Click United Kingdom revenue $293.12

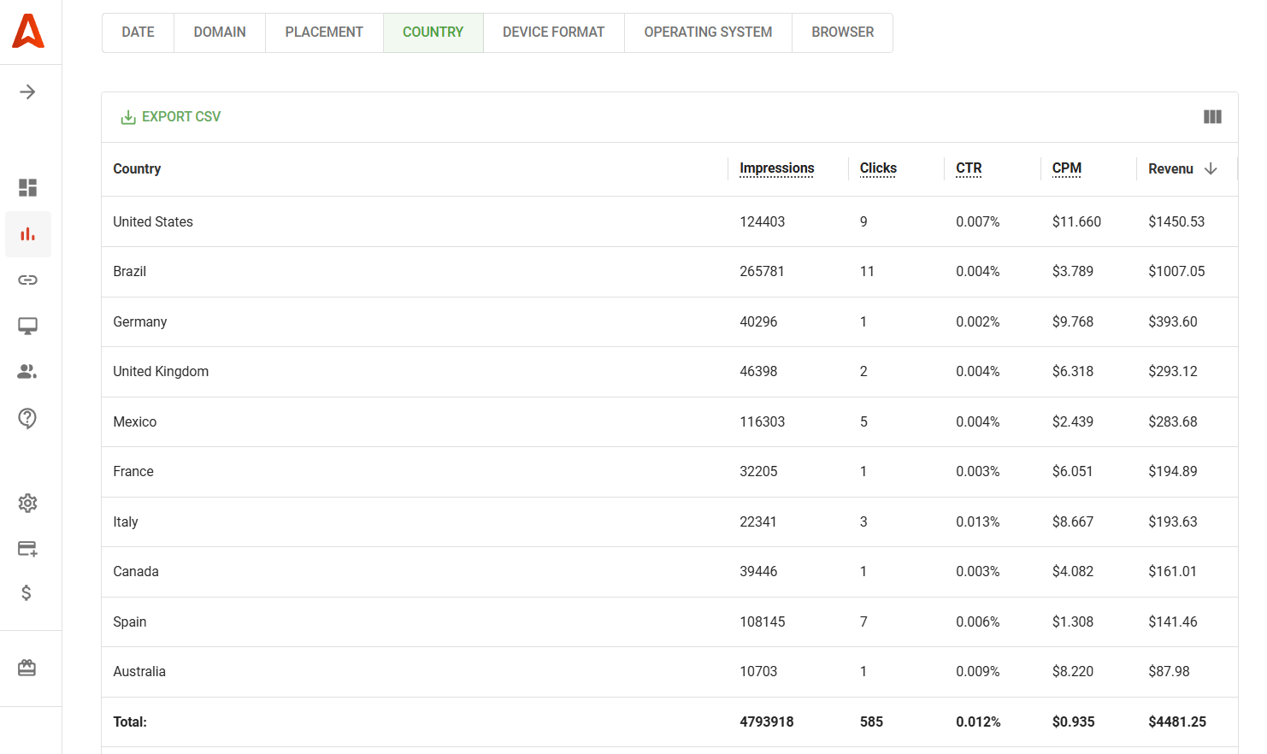point(1173,371)
